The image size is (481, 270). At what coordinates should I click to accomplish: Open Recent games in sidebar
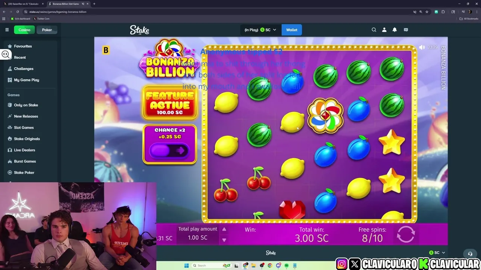[x=20, y=57]
